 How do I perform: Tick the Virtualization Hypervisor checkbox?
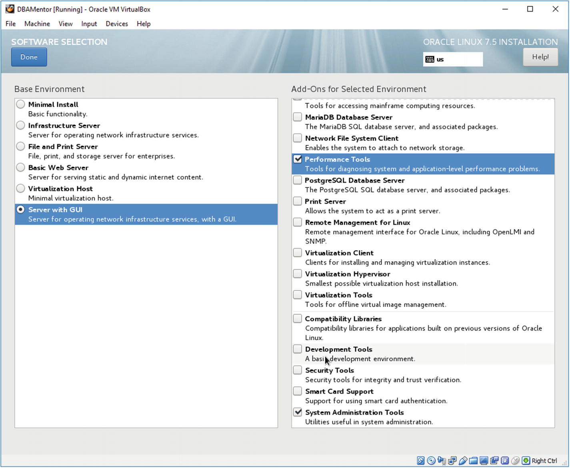[297, 274]
